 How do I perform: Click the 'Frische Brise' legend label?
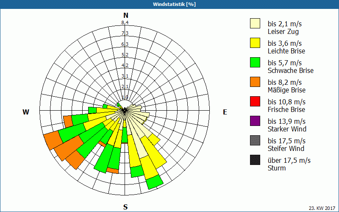coord(286,109)
